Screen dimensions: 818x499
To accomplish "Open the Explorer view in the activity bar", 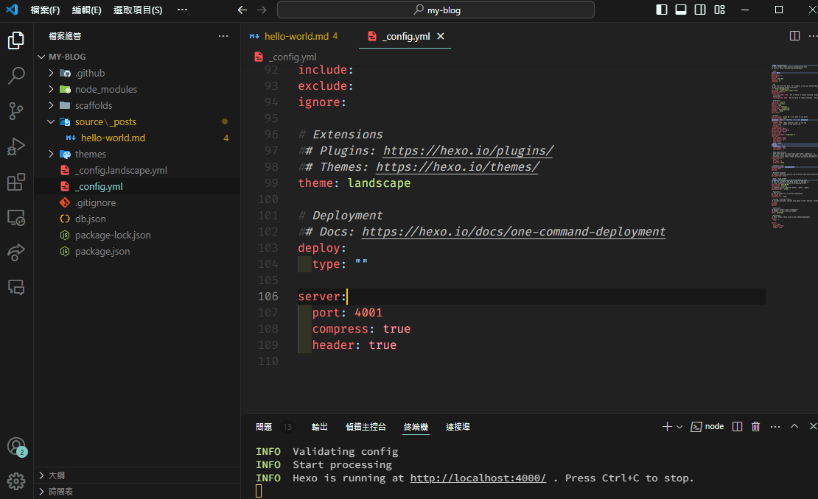I will pos(16,40).
